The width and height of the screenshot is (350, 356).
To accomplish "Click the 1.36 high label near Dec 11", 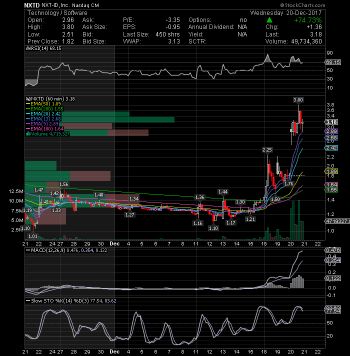I will point(199,197).
